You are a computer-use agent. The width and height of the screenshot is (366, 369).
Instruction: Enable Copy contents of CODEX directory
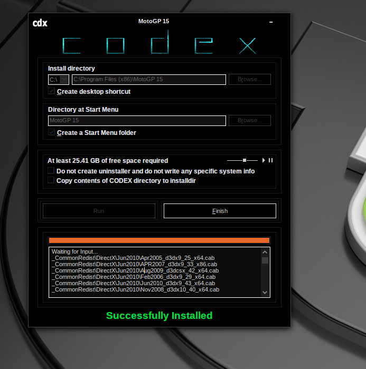(x=51, y=180)
